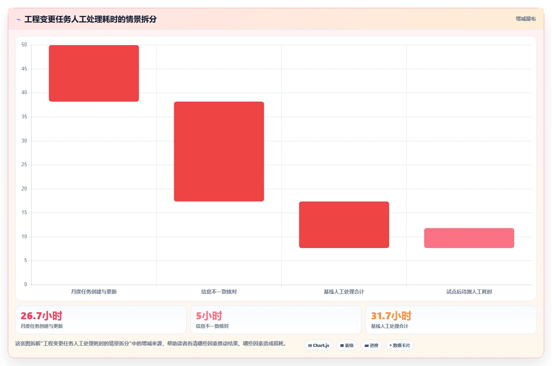The image size is (552, 366).
Task: Click the pink 试点后待测人工耗时 bar
Action: [x=469, y=238]
